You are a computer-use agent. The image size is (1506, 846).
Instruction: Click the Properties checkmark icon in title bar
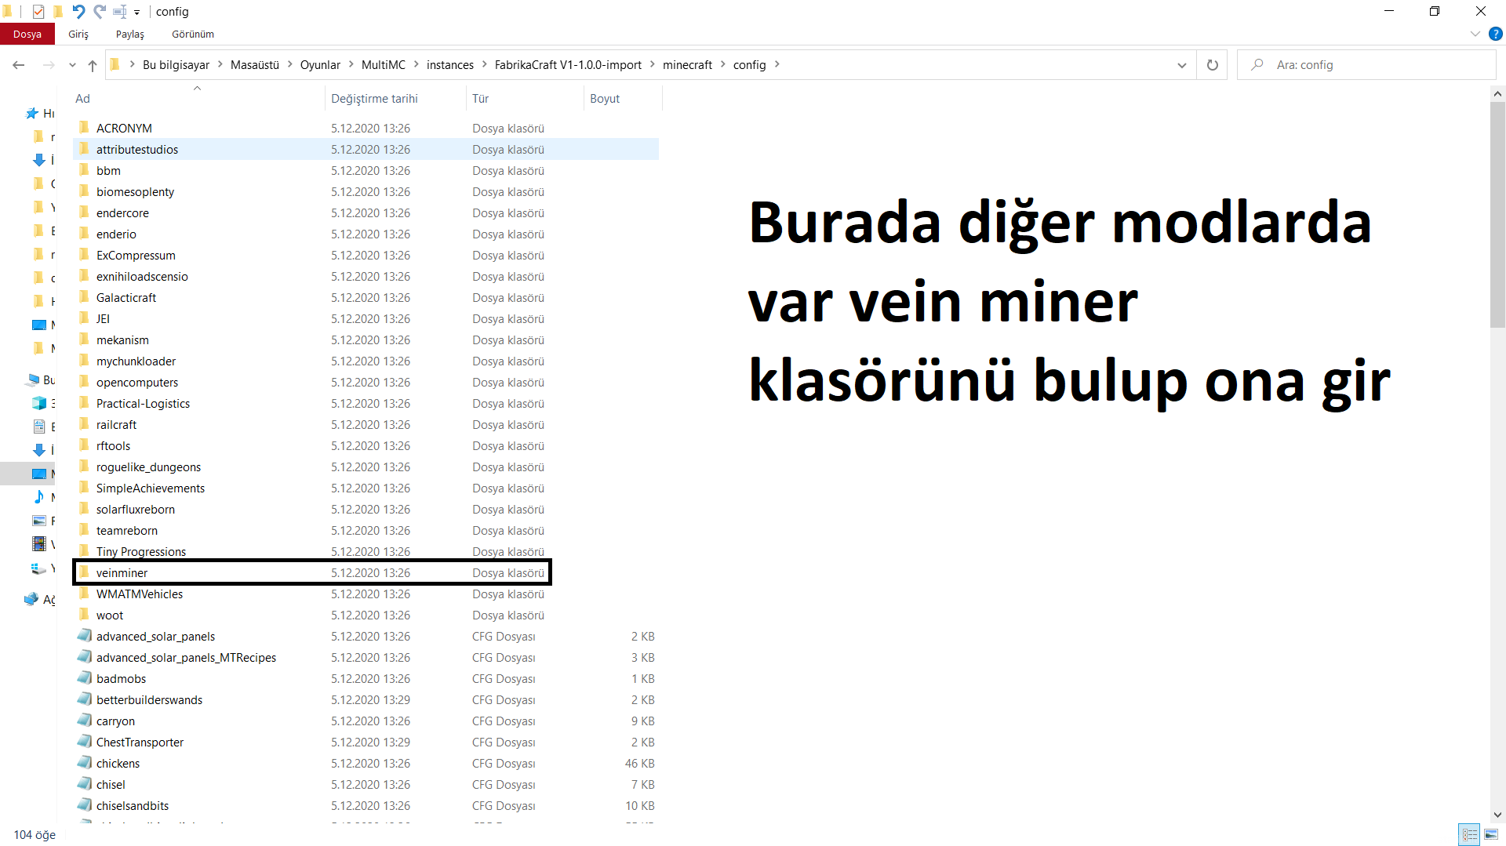tap(38, 11)
